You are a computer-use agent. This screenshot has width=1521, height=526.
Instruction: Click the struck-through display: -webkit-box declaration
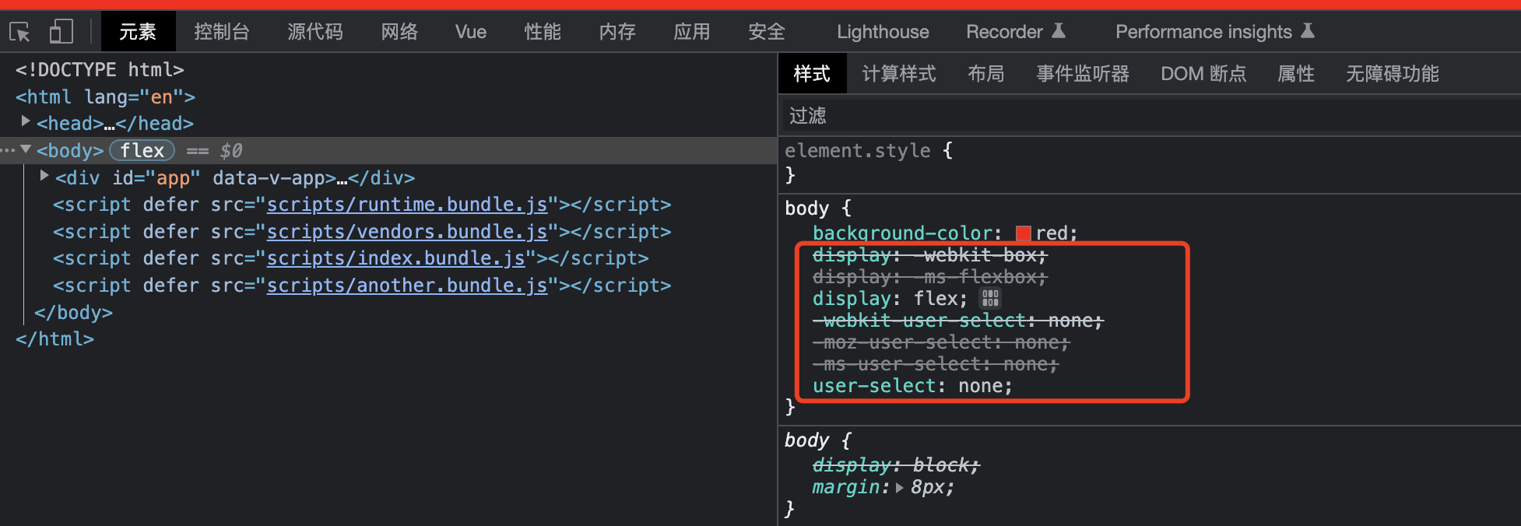coord(930,255)
